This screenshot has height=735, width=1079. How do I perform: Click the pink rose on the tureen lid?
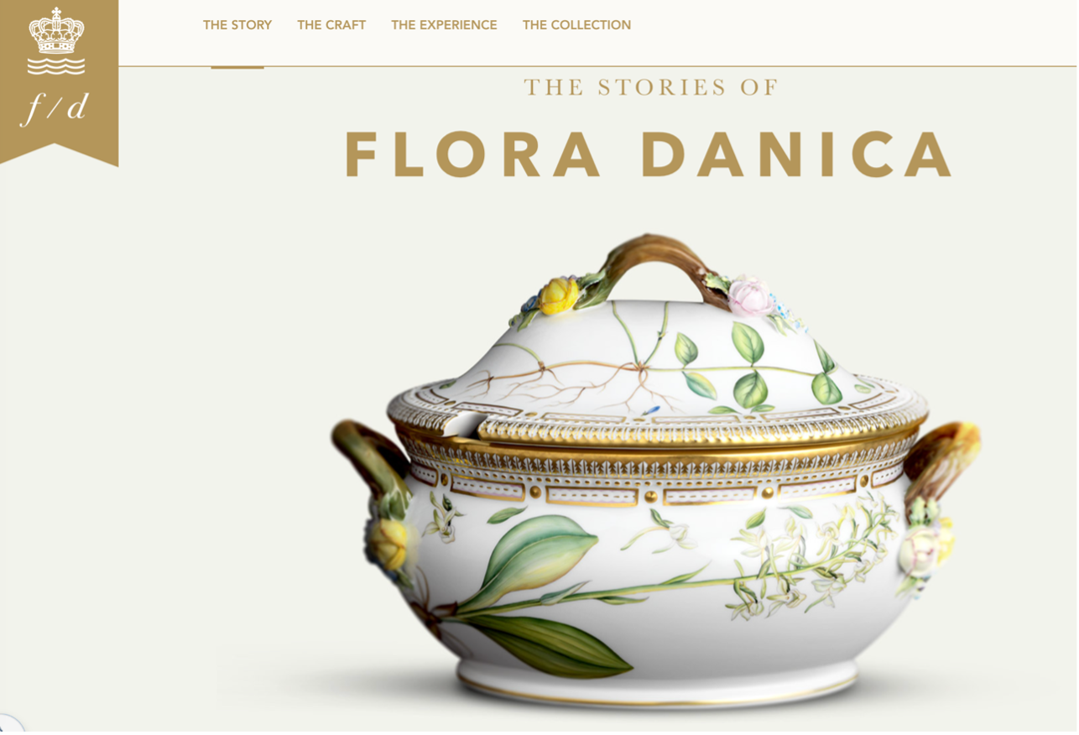coord(749,296)
